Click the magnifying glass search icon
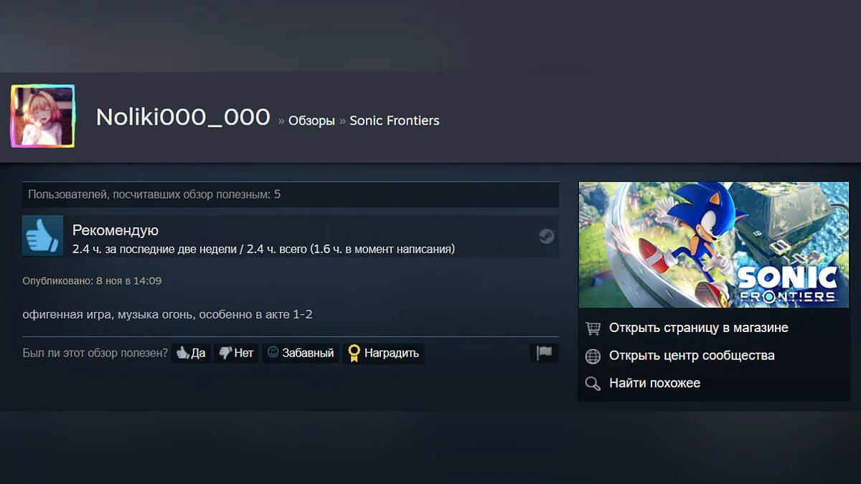861x484 pixels. point(593,384)
